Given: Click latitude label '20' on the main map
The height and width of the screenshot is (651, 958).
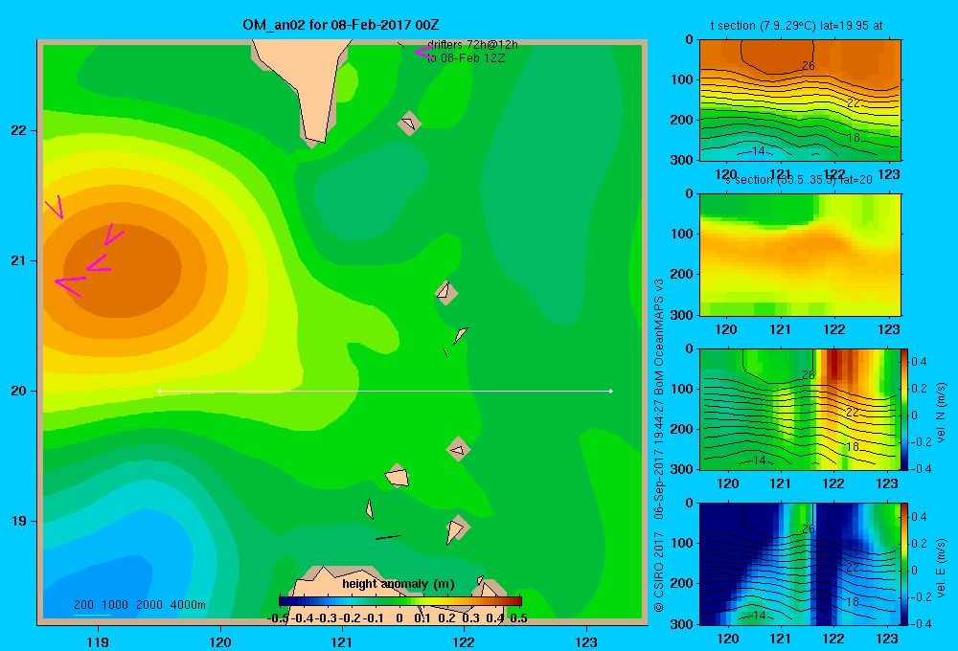Looking at the screenshot, I should point(18,391).
